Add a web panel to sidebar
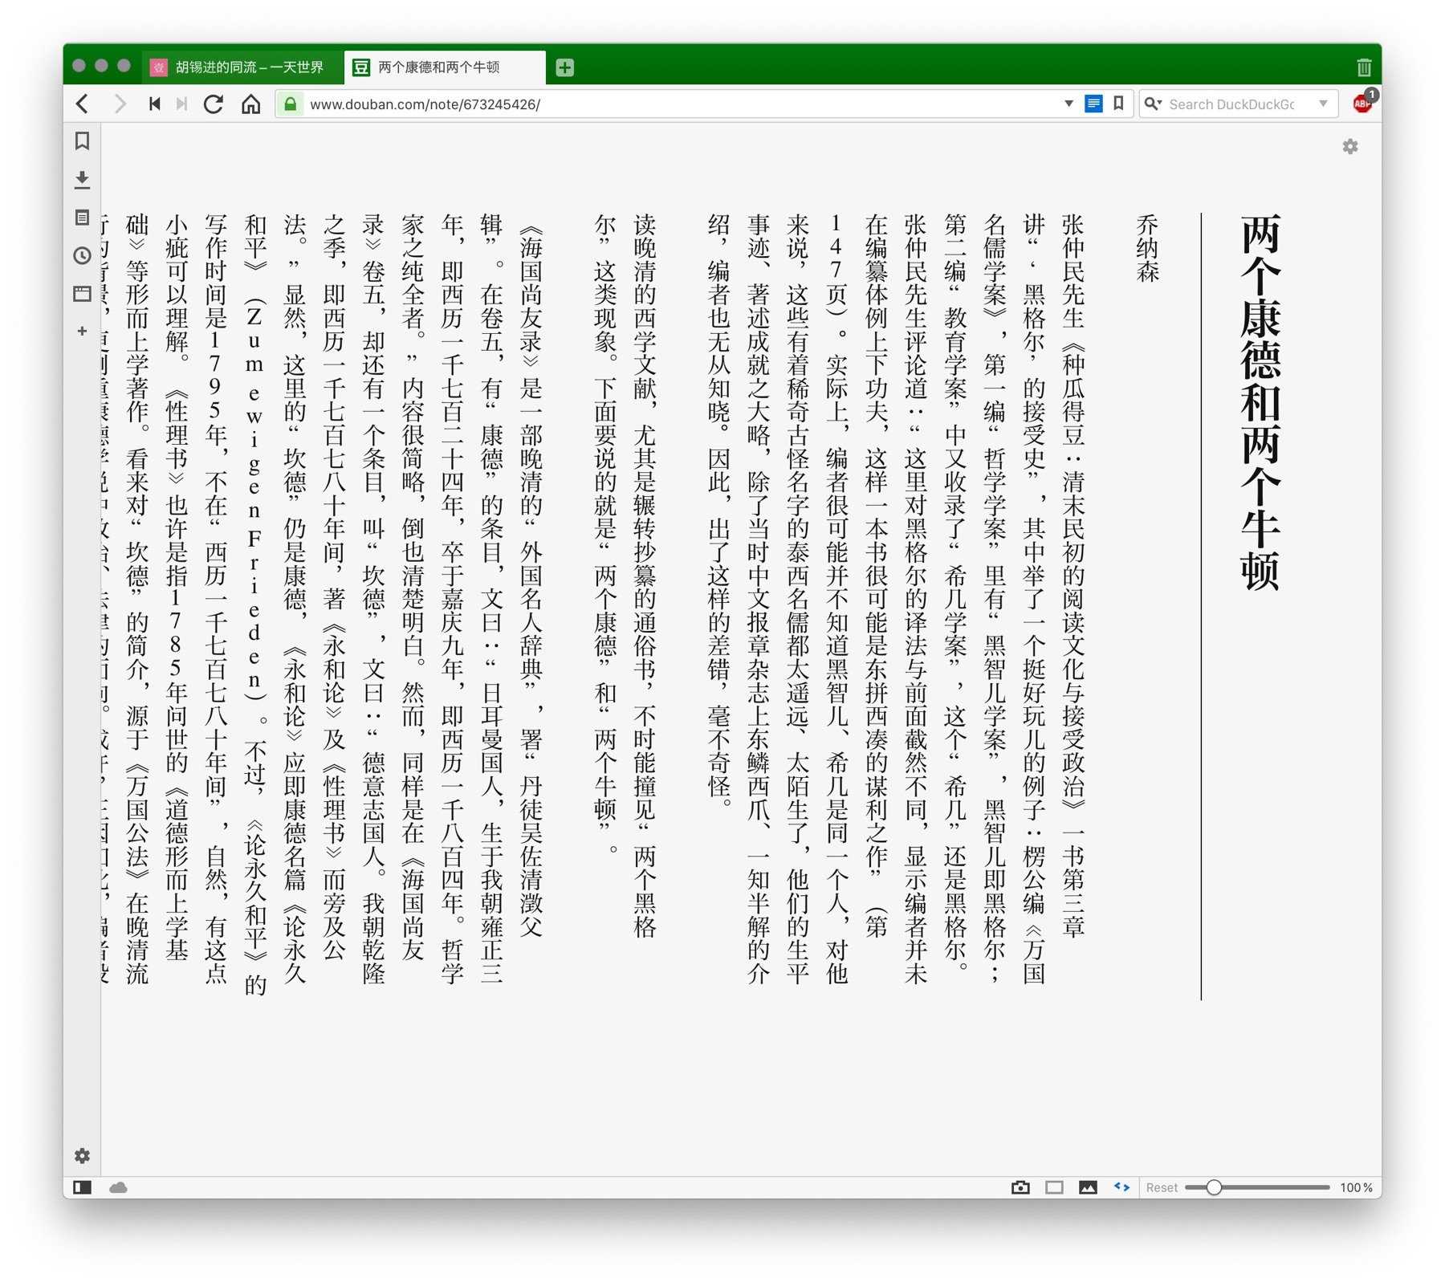 pyautogui.click(x=82, y=331)
